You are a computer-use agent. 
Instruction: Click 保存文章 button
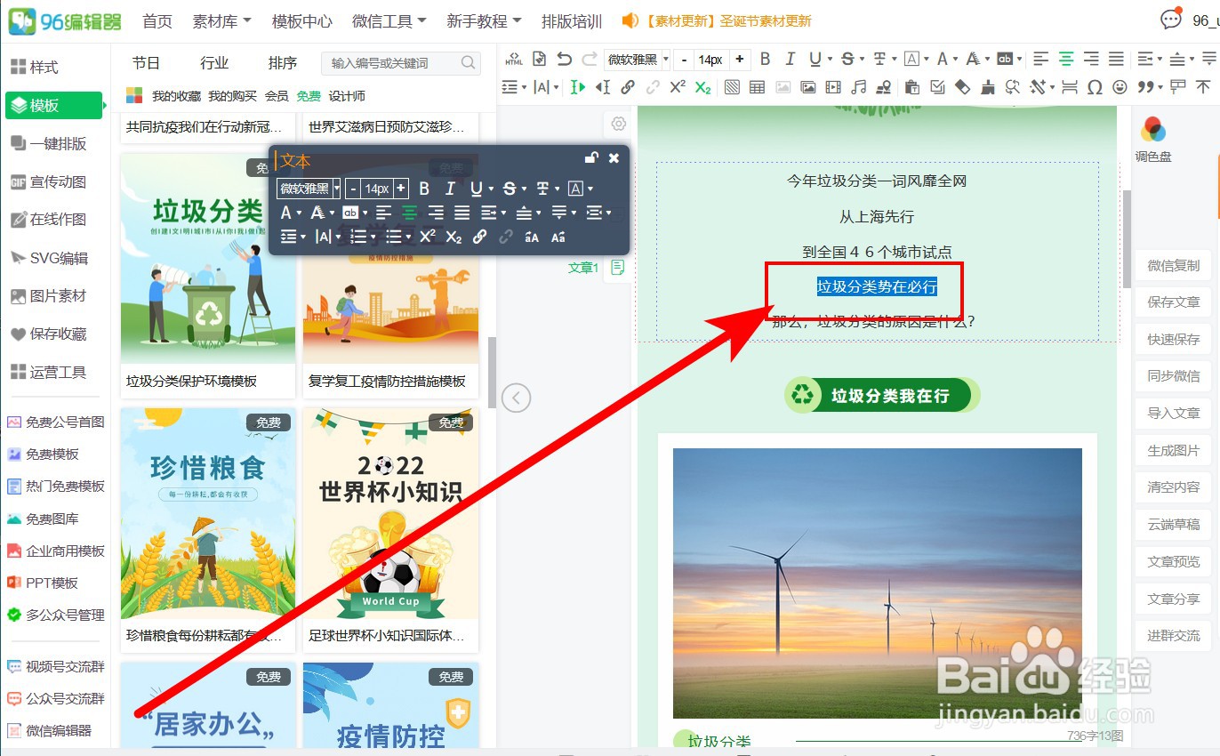click(1173, 302)
